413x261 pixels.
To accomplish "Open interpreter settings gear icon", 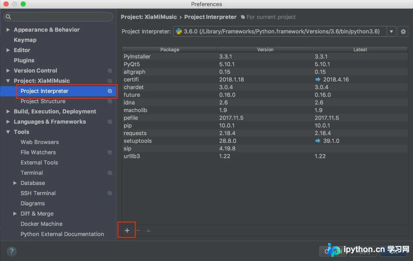I will tap(403, 32).
